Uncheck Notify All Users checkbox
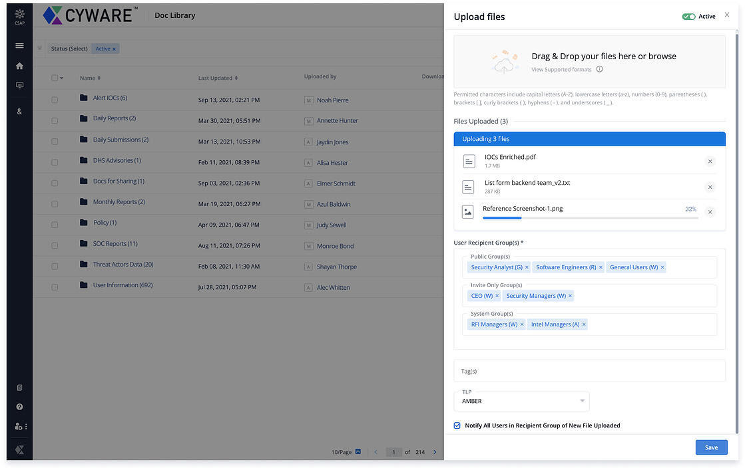 (457, 425)
